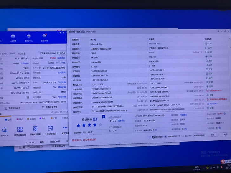The width and height of the screenshot is (231, 173).
Task: Click the 55% battery charge indicator
Action: click(x=62, y=53)
